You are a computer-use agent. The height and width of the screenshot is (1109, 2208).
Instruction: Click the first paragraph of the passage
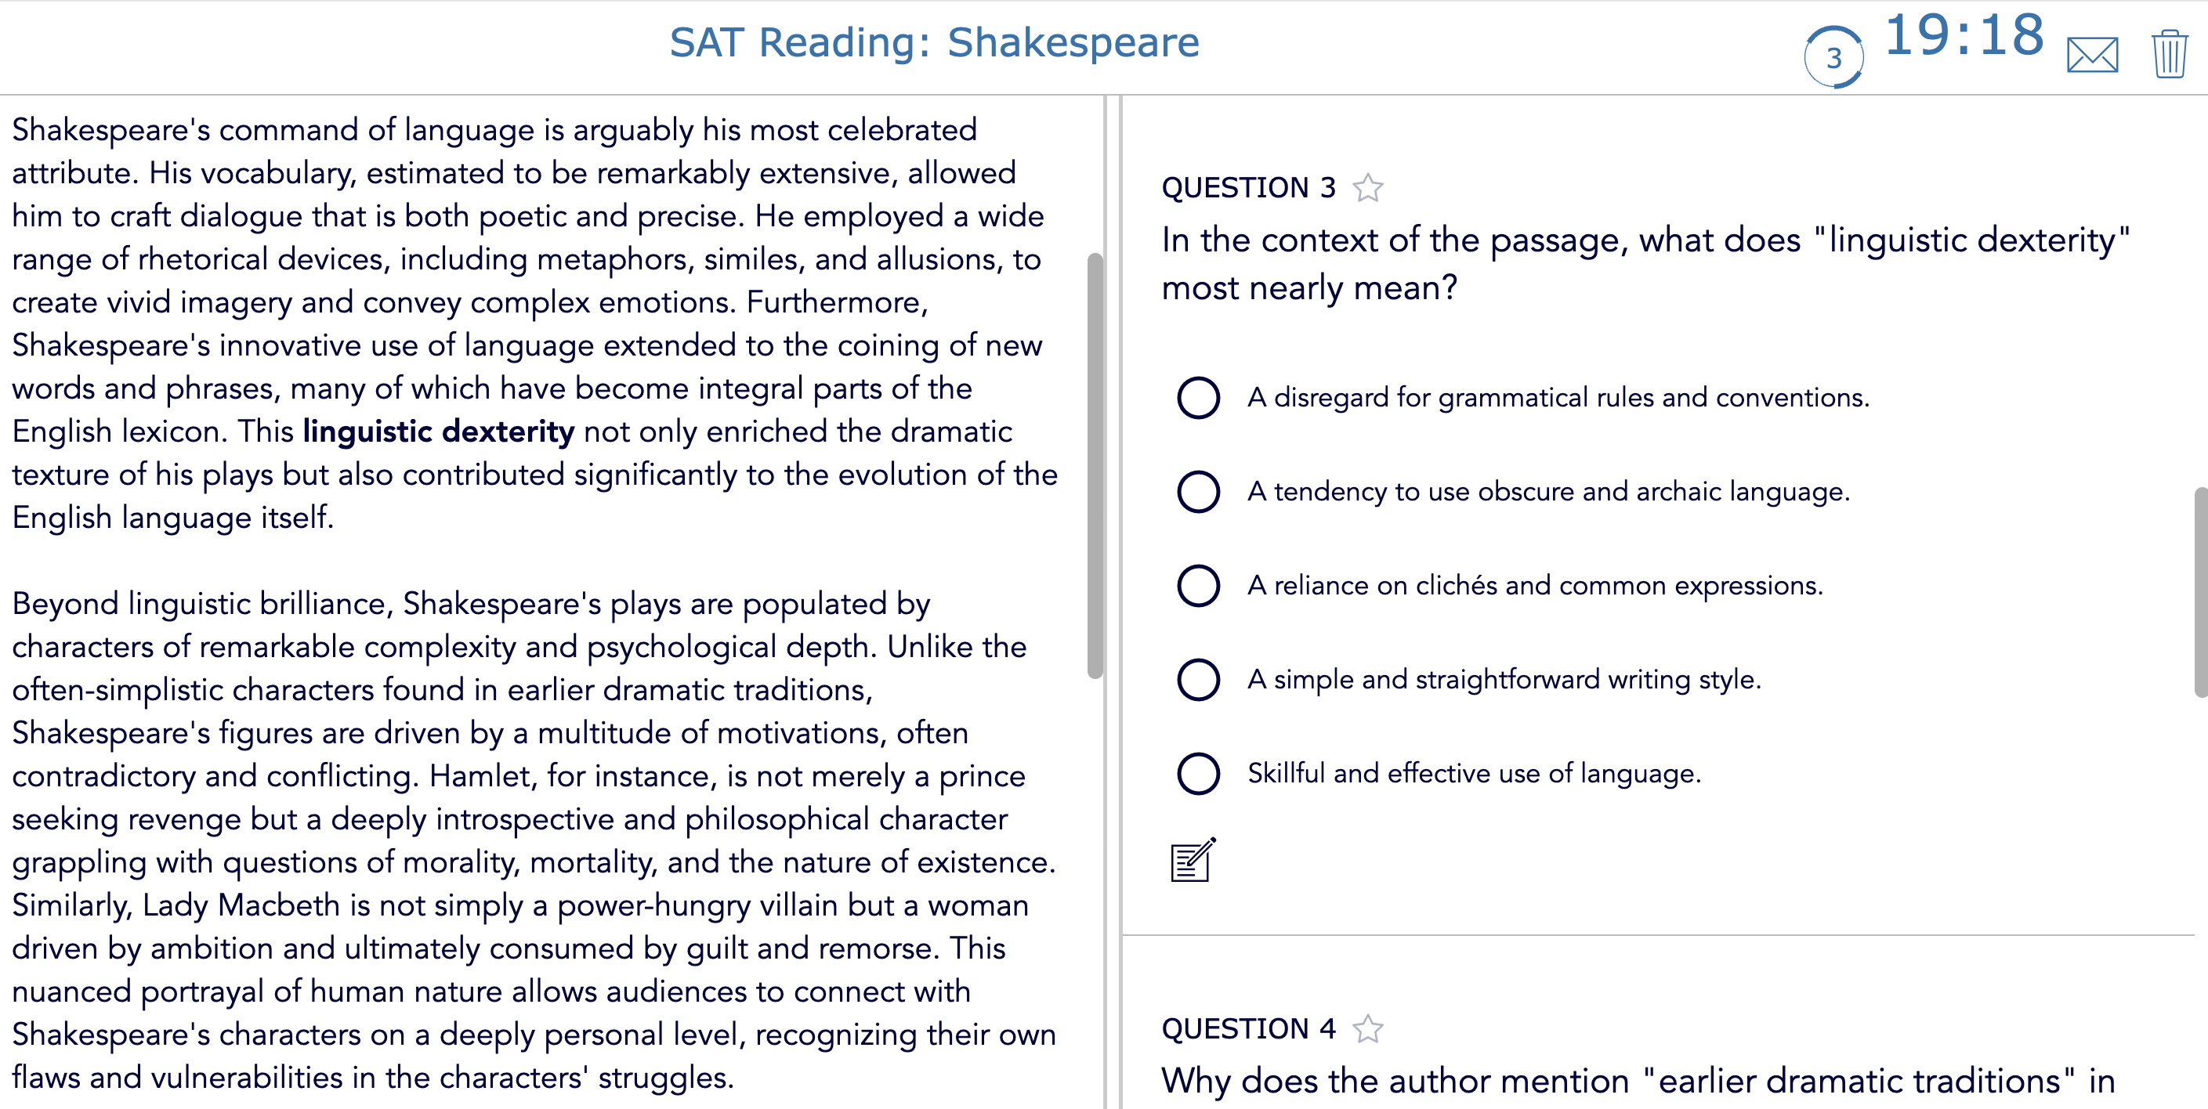514,321
